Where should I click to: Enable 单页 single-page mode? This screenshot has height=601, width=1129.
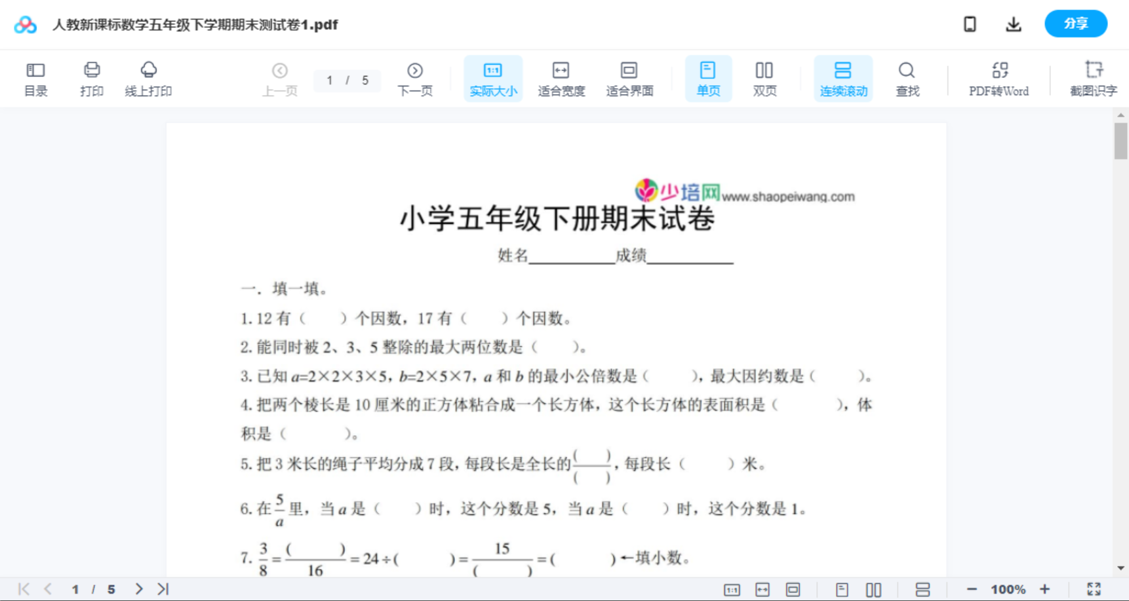coord(707,79)
